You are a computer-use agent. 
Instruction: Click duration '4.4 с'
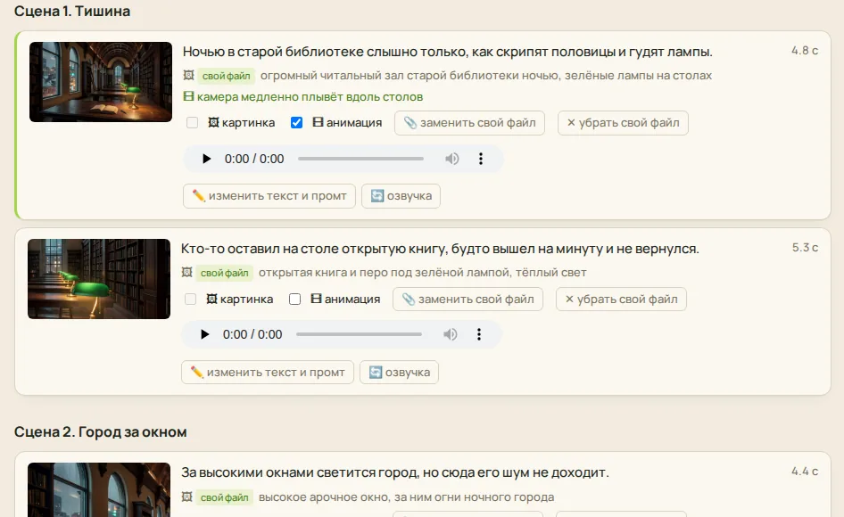coord(805,472)
